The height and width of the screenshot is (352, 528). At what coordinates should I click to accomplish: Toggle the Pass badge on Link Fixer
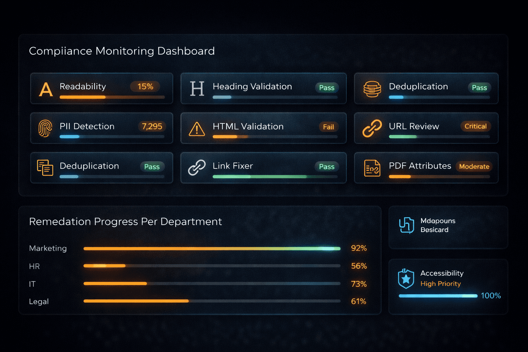(x=326, y=167)
